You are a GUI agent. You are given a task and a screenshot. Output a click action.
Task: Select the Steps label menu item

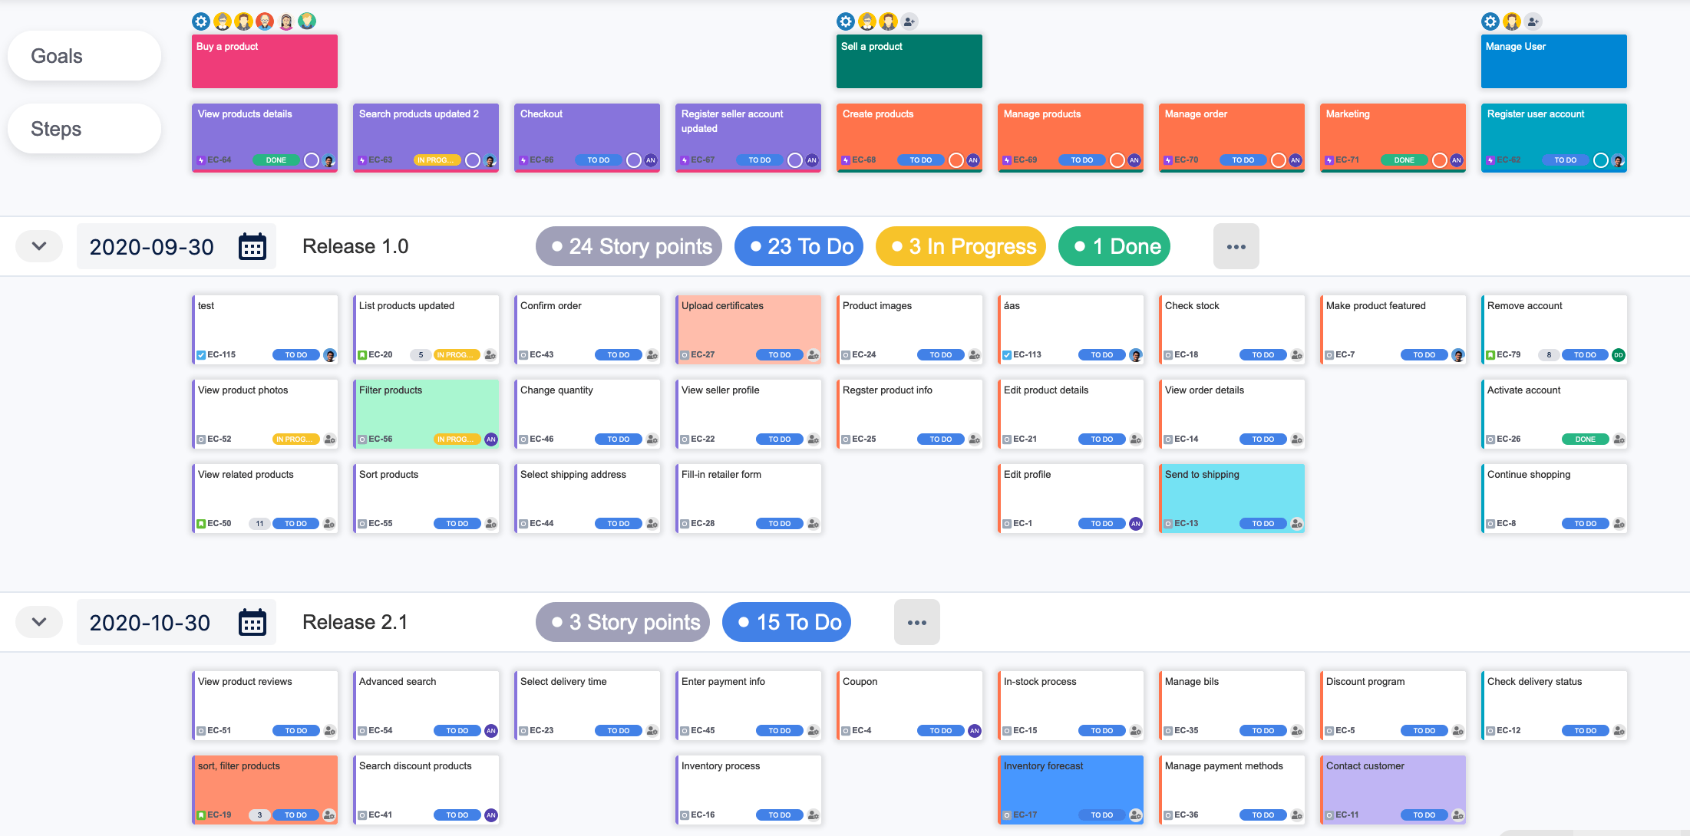[84, 128]
